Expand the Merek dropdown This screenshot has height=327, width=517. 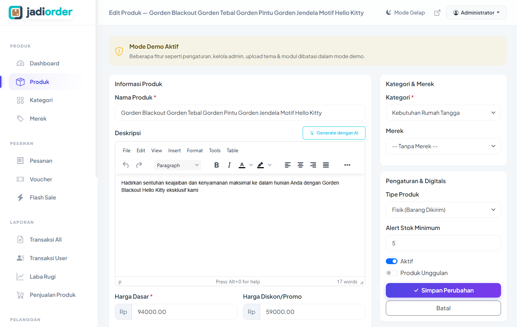[x=443, y=146]
